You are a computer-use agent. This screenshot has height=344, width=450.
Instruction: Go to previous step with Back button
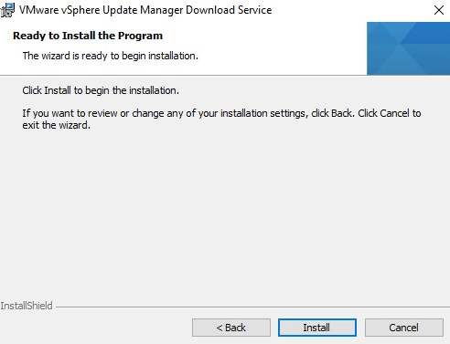231,328
